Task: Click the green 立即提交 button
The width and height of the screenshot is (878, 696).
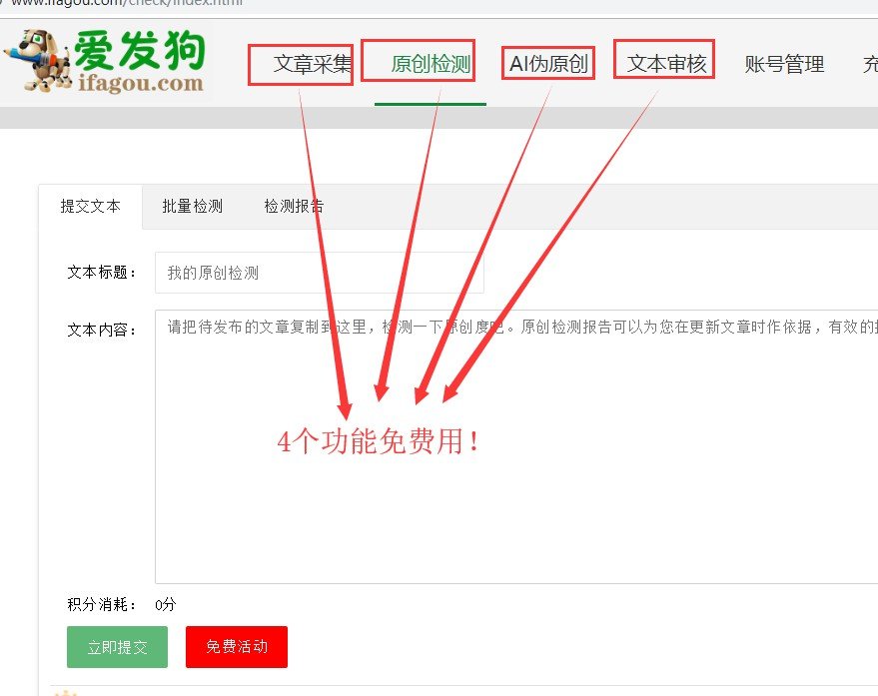Action: pos(117,647)
